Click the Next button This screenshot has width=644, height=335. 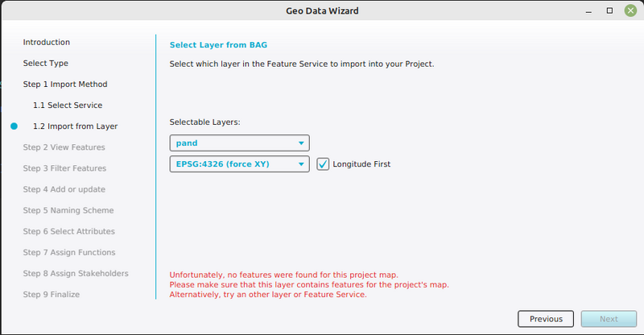pyautogui.click(x=609, y=319)
